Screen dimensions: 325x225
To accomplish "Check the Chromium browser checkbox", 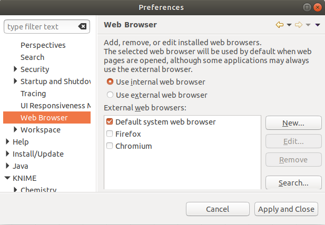I will (110, 146).
